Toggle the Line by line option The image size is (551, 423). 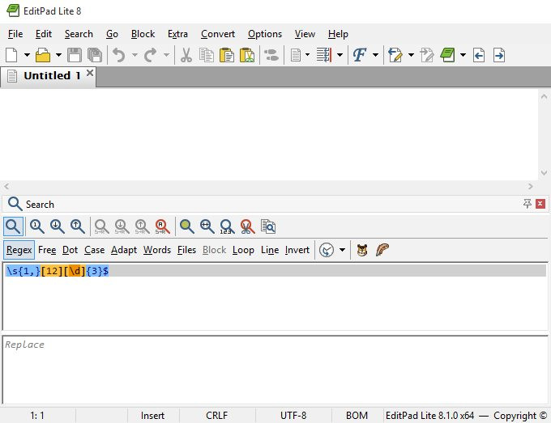(x=270, y=250)
